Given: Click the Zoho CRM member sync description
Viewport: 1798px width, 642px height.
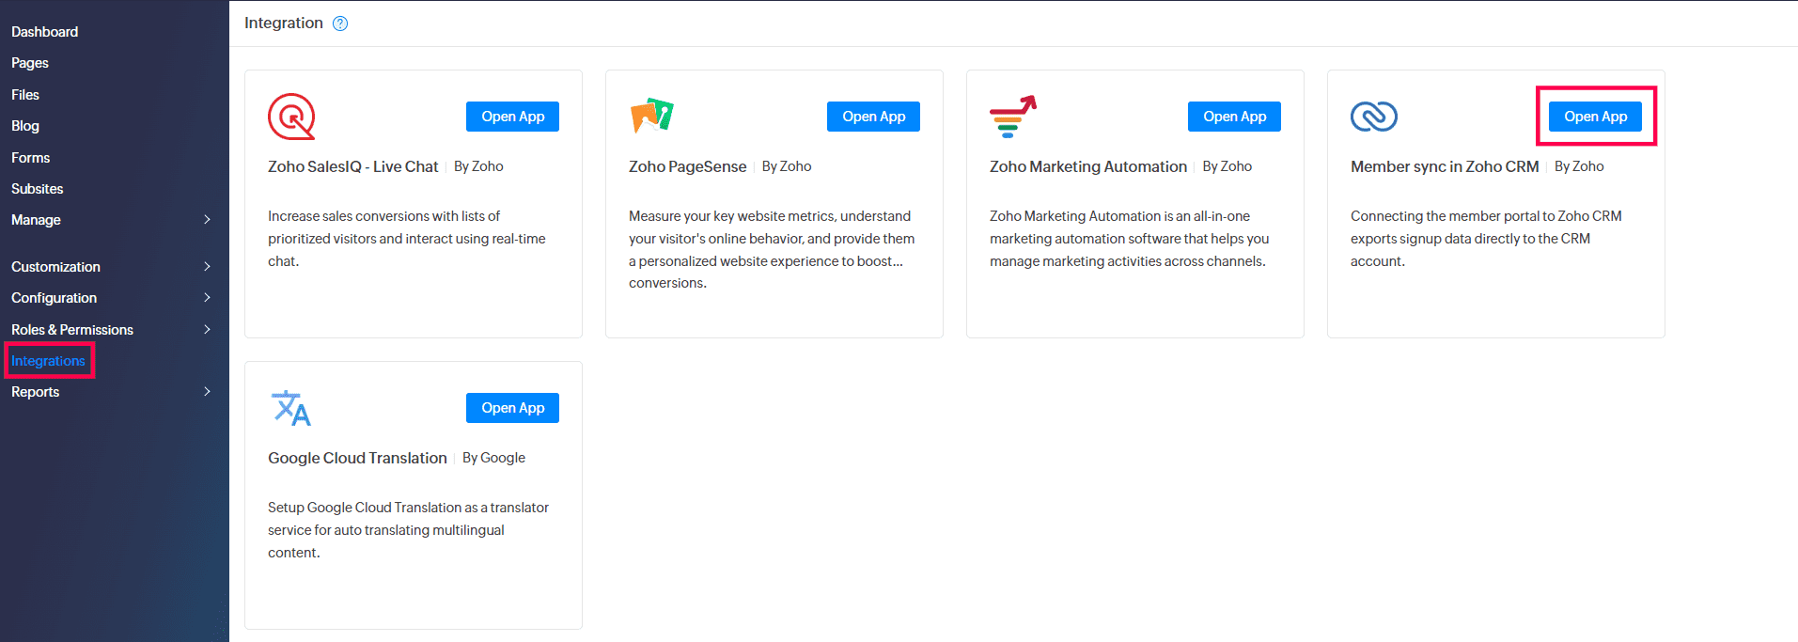Looking at the screenshot, I should click(1486, 239).
